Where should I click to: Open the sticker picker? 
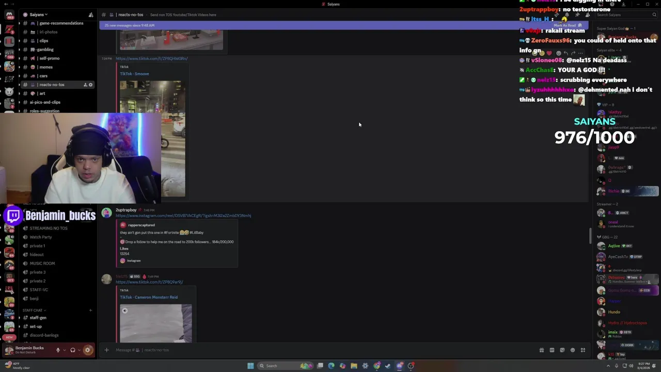coord(562,350)
